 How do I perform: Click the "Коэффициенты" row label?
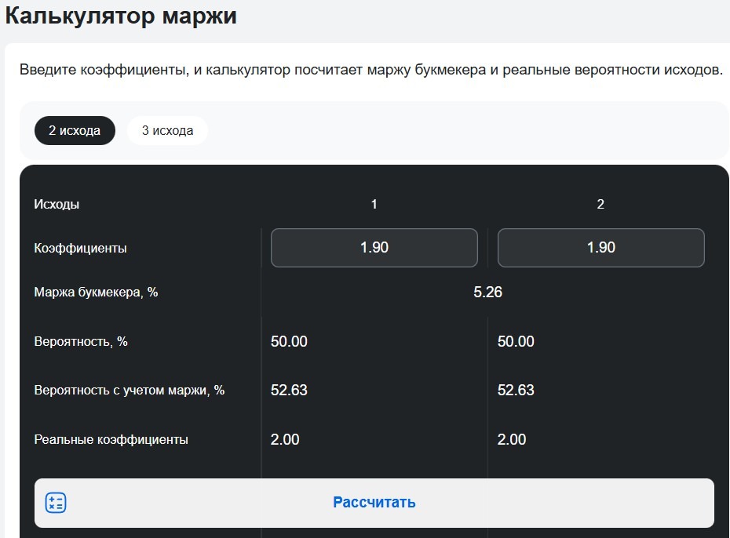80,249
